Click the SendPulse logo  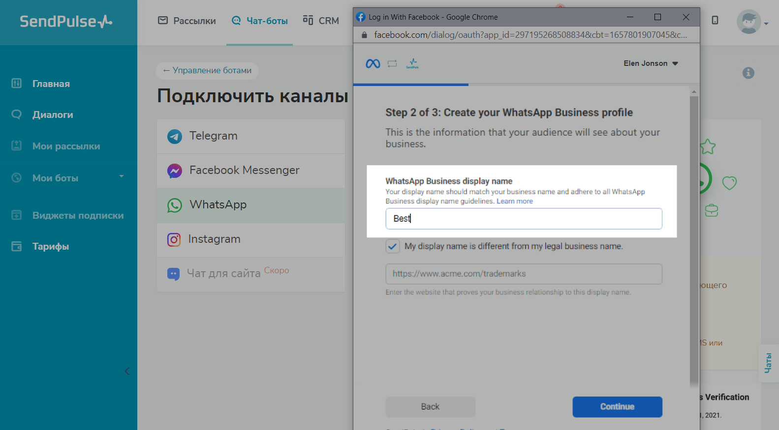click(x=66, y=21)
